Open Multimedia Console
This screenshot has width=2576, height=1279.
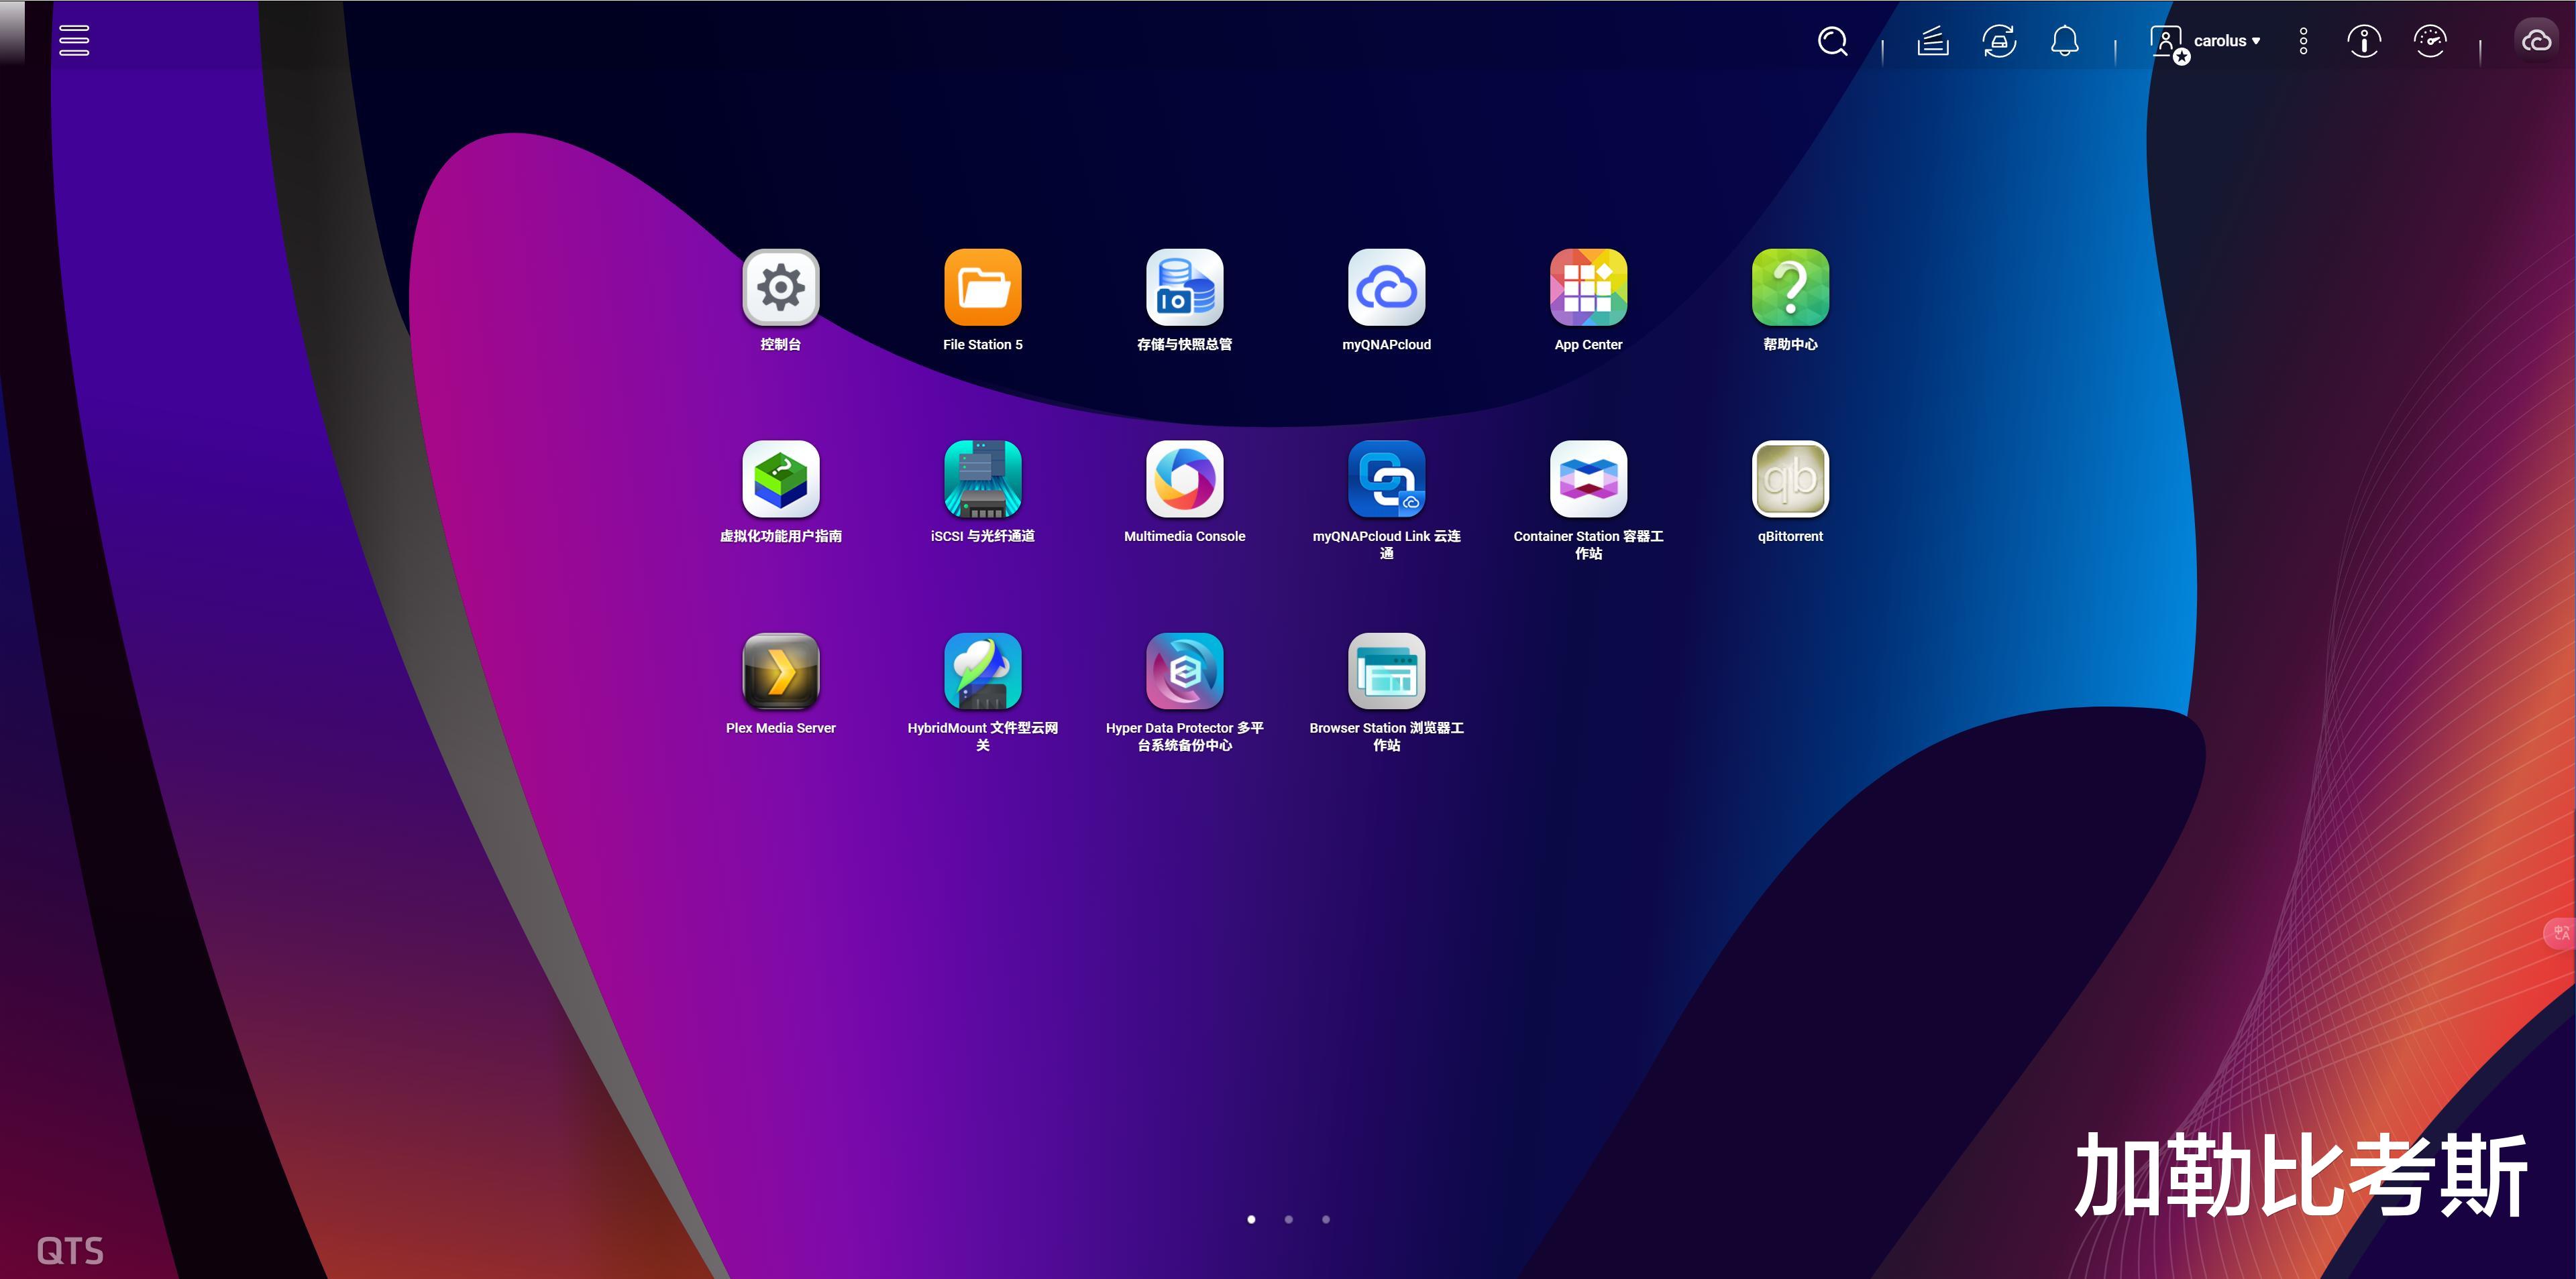(x=1184, y=480)
